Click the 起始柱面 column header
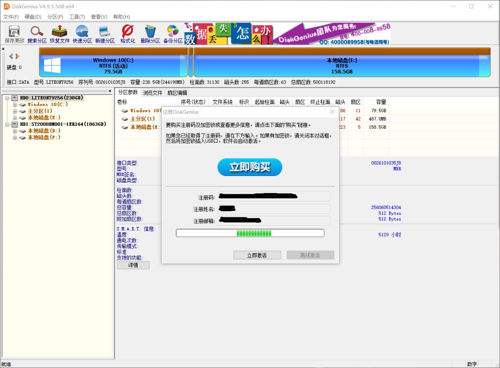 point(265,102)
